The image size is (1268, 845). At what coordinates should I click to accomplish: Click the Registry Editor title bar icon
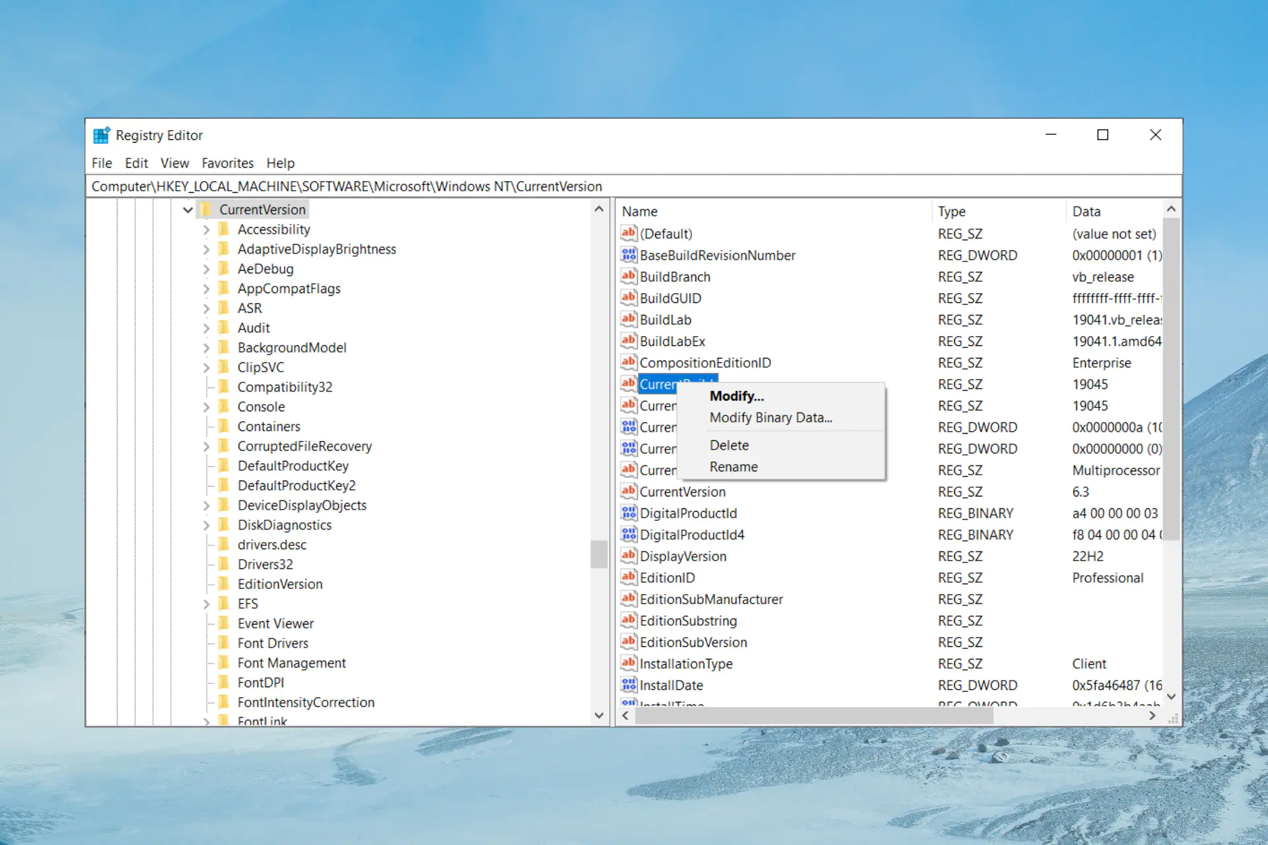tap(101, 135)
